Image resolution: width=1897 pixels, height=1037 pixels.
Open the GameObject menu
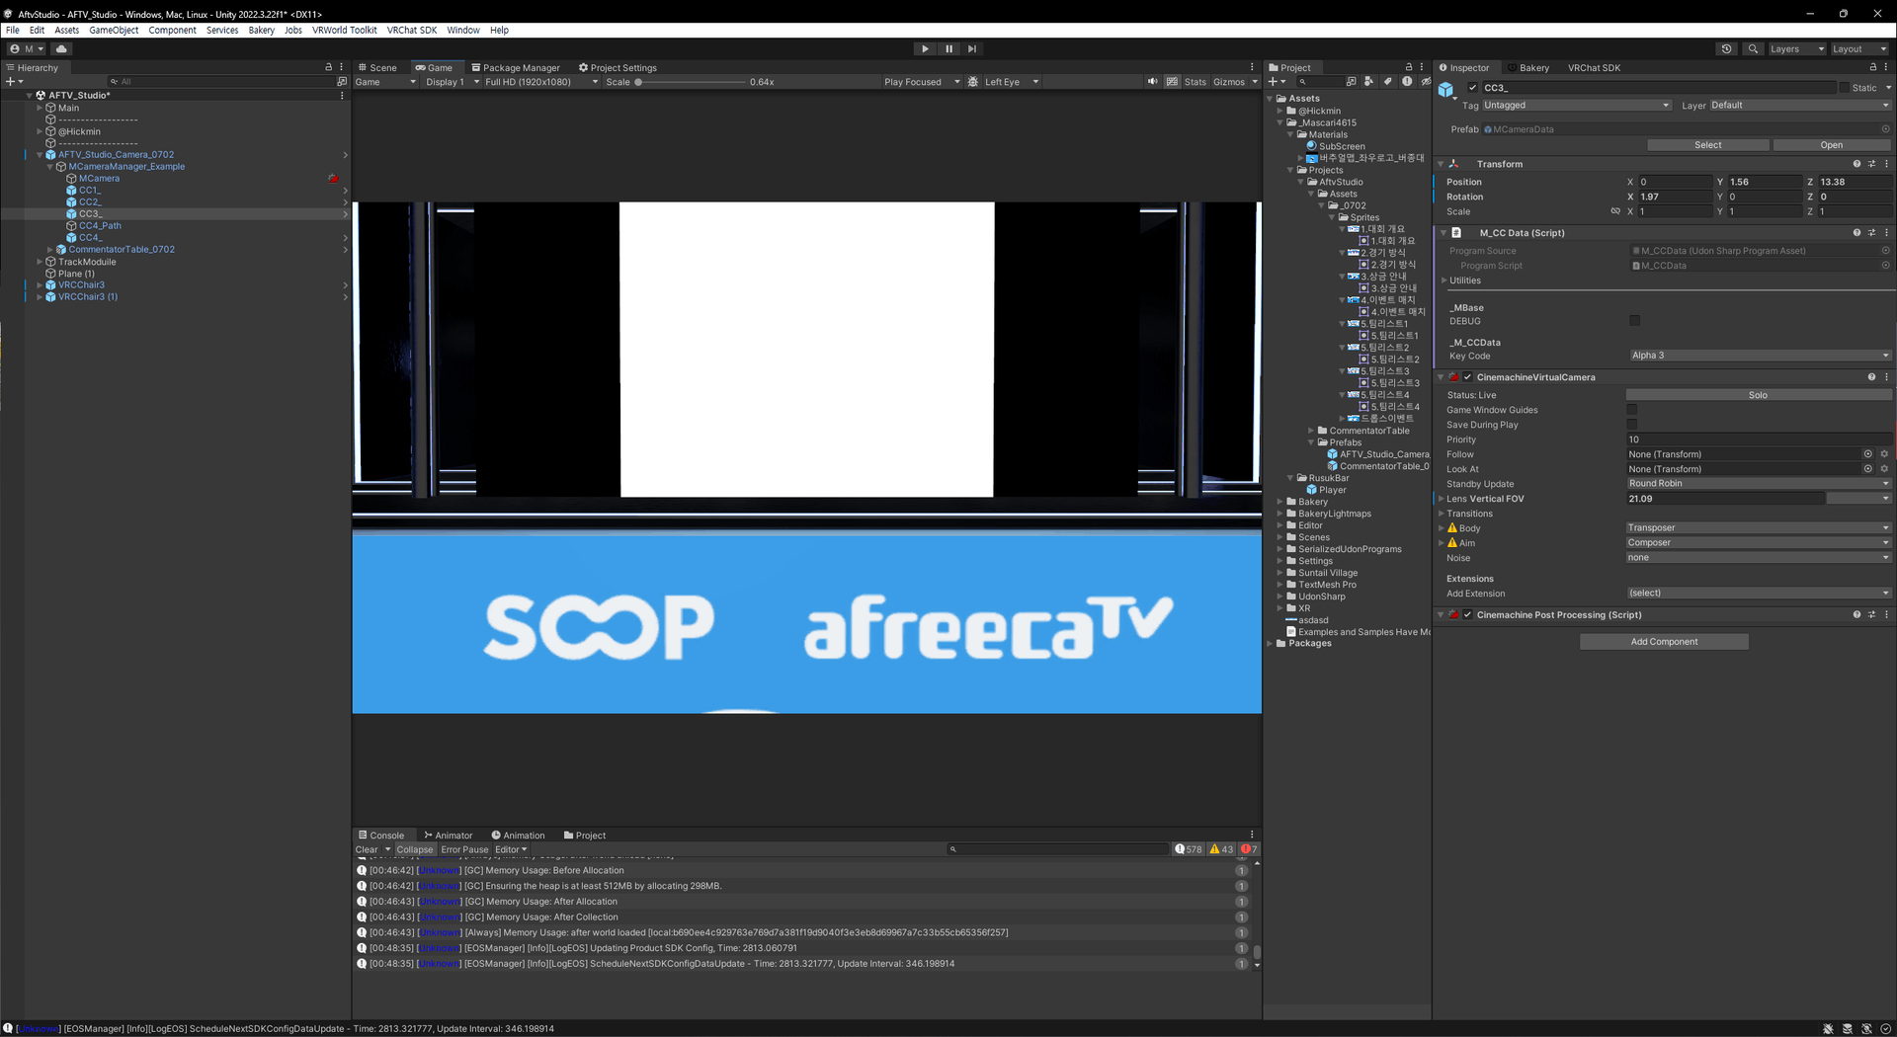click(114, 30)
